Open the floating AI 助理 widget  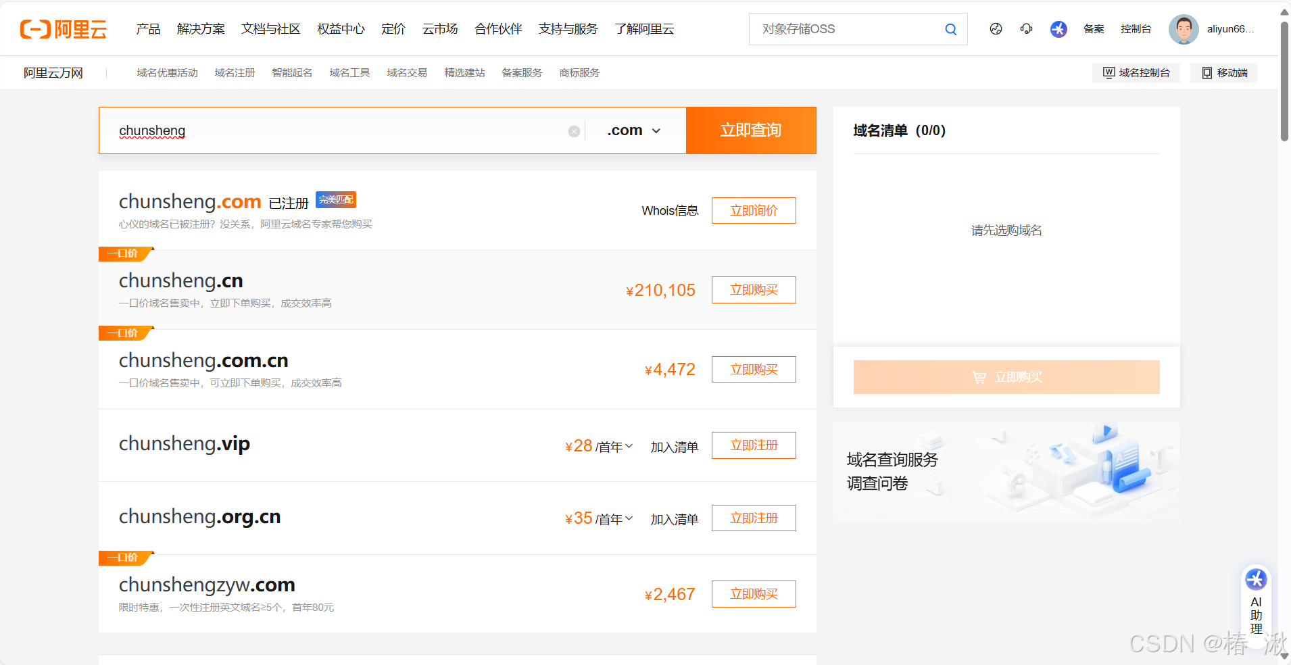(1256, 606)
